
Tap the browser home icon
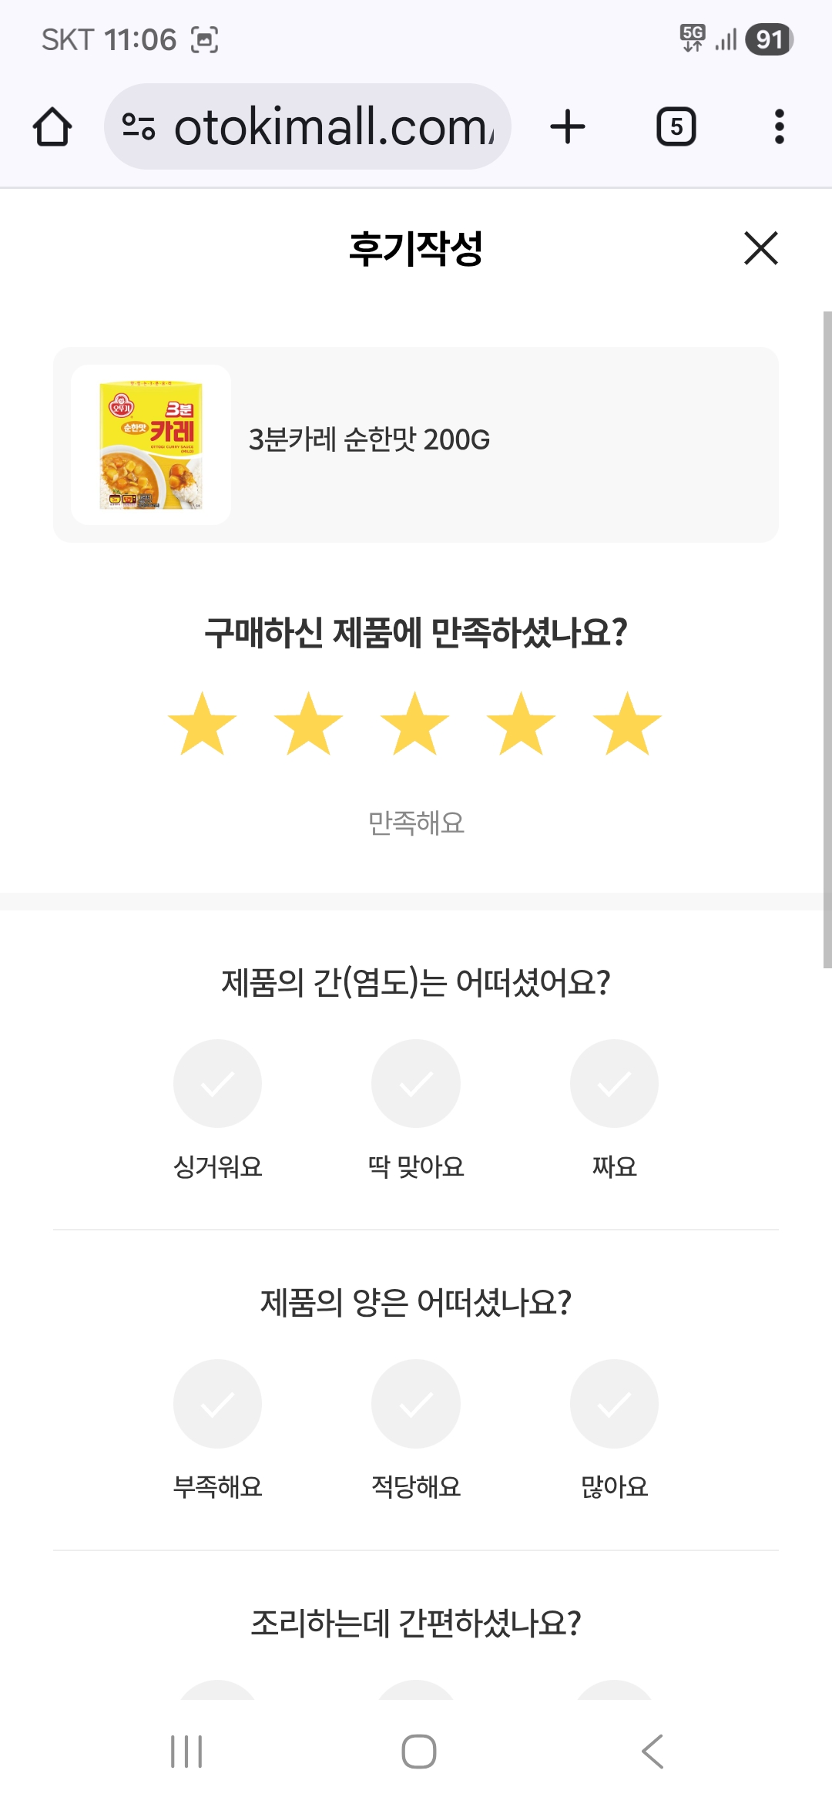52,127
